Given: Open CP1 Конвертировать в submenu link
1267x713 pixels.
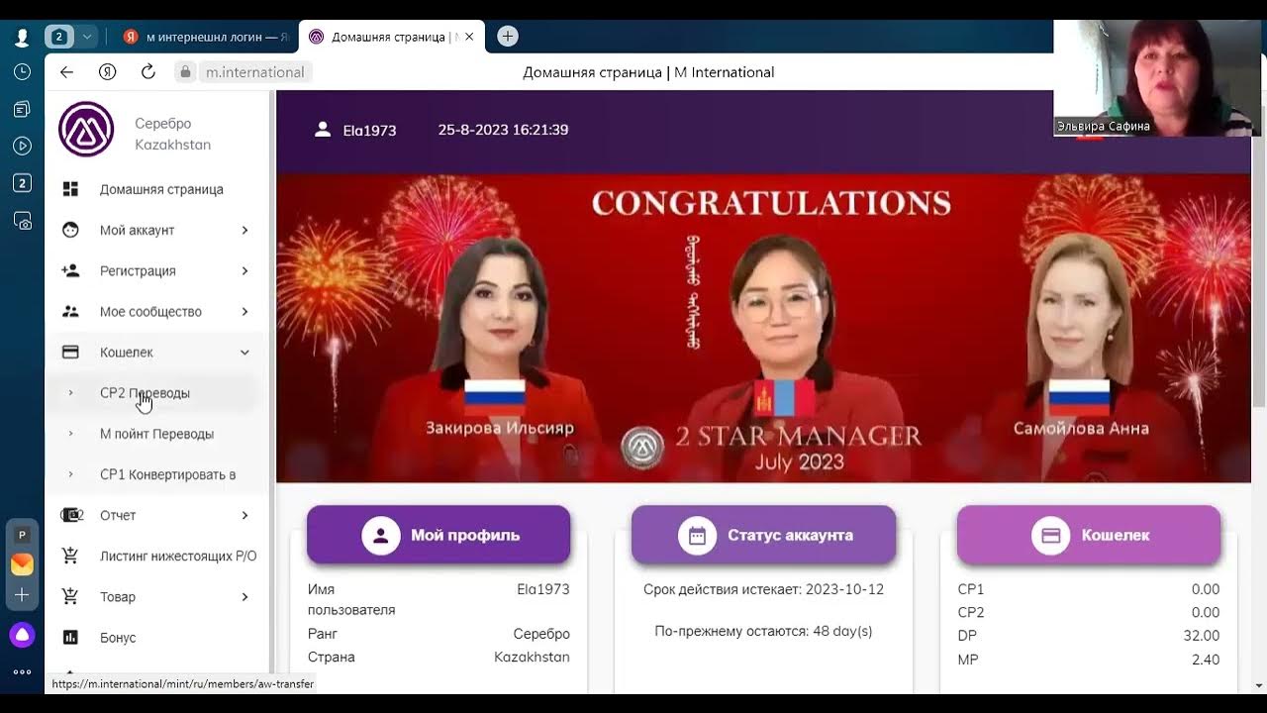Looking at the screenshot, I should pos(167,474).
